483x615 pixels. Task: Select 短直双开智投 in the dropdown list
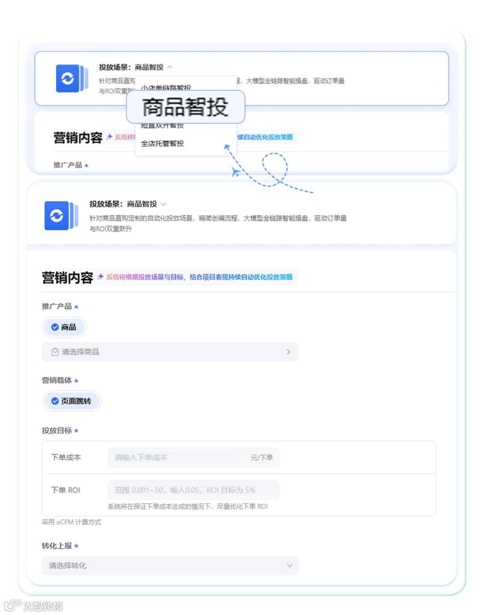click(162, 125)
